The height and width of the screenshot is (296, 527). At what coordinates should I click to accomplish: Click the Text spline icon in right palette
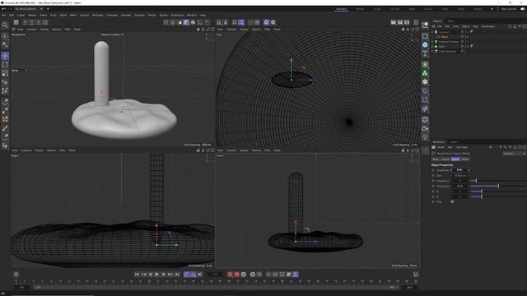tap(425, 53)
